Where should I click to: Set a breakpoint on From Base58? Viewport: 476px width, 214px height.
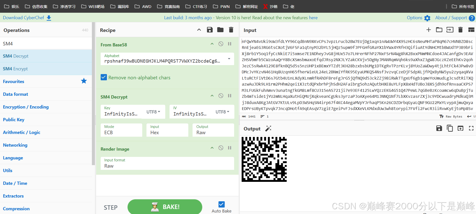pyautogui.click(x=230, y=44)
